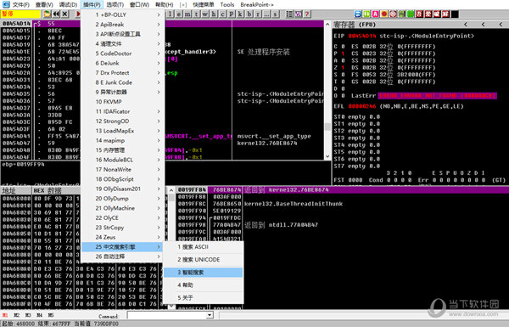Show the CPU window via the 'c' button
This screenshot has height=327, width=509.
click(223, 14)
